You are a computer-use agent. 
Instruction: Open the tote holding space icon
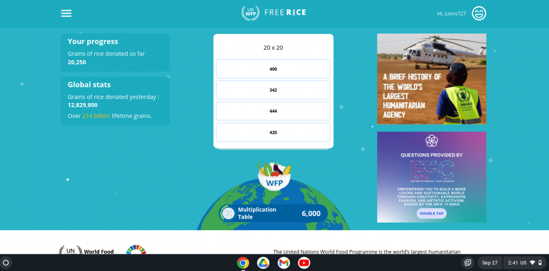point(468,263)
